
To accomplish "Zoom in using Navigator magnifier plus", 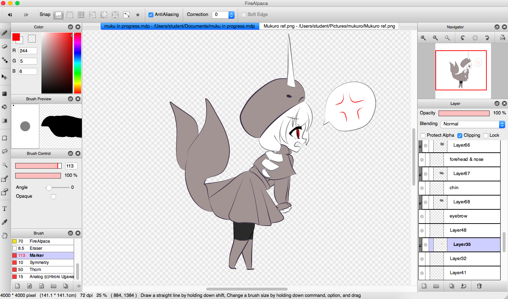I will (x=423, y=38).
